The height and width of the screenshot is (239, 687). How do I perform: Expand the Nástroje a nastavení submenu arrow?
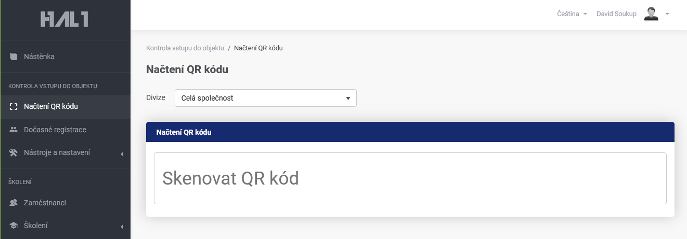(x=121, y=153)
